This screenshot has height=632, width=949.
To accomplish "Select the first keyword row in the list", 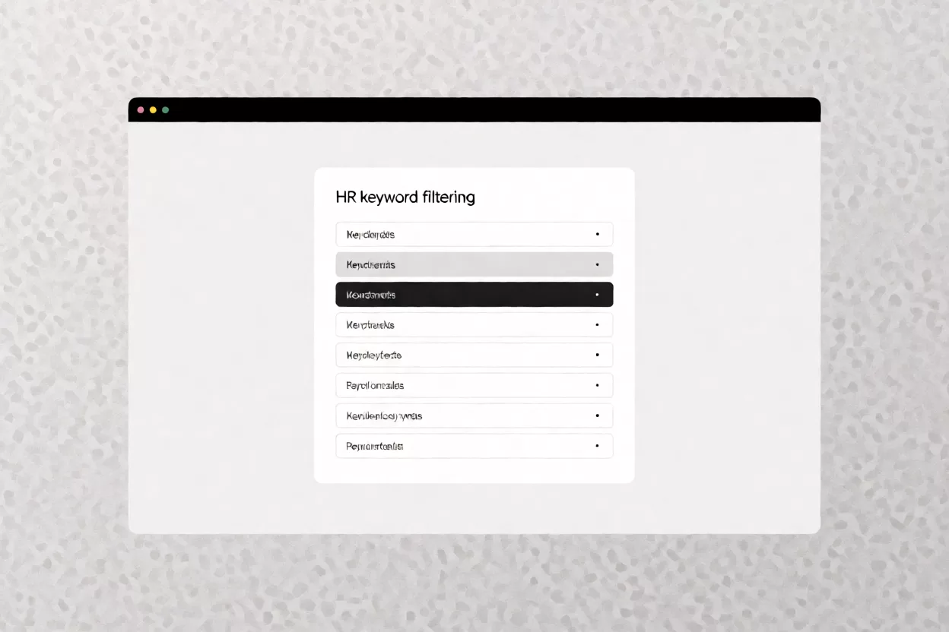I will [474, 234].
